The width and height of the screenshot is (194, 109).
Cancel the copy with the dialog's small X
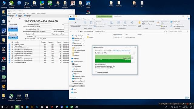(x=134, y=53)
